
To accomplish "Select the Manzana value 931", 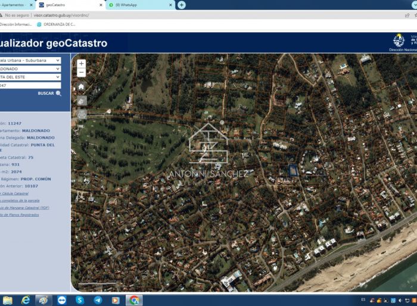I will click(15, 164).
